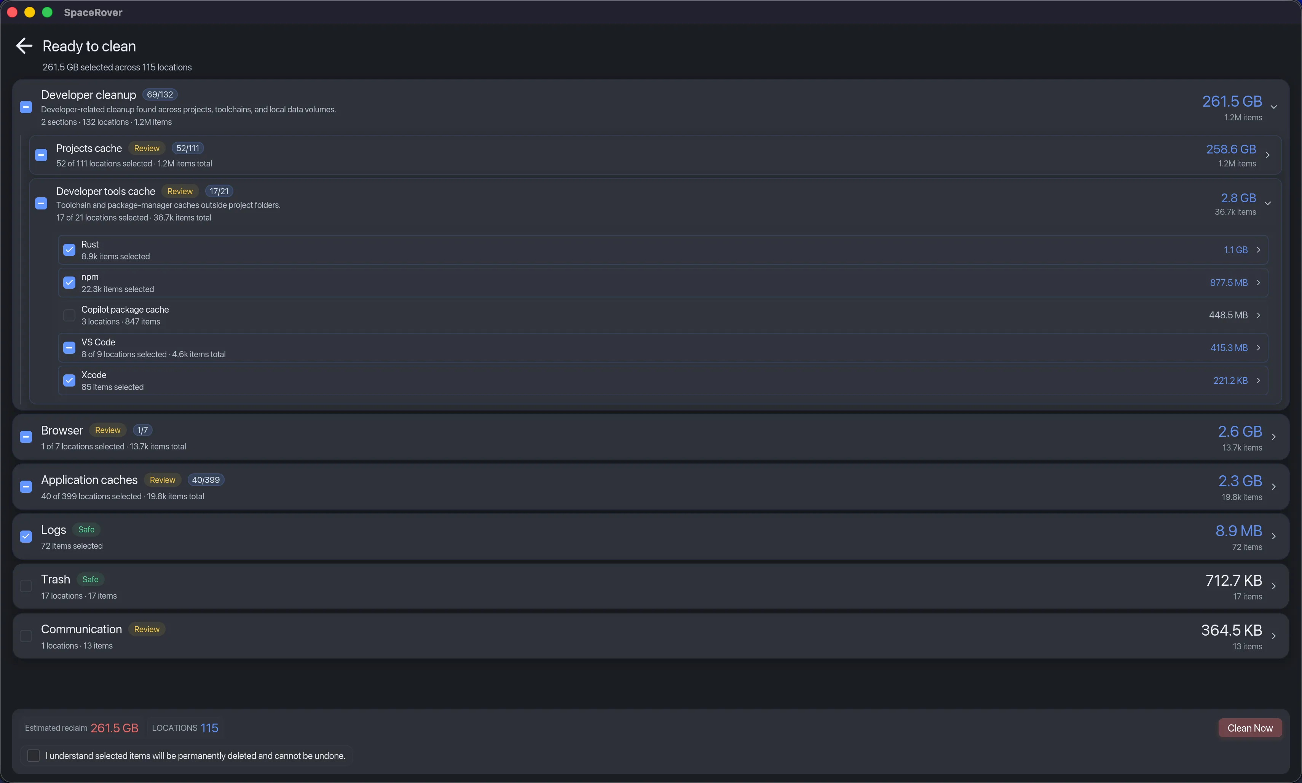Check the Copilot package cache checkbox

pyautogui.click(x=69, y=315)
